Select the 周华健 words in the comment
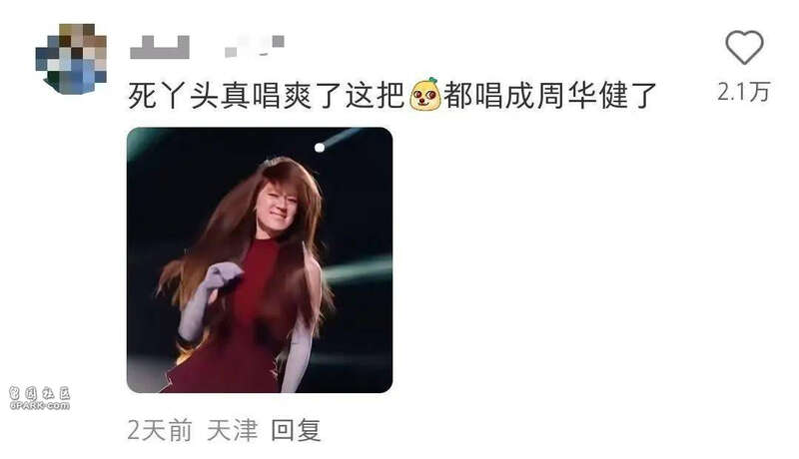The width and height of the screenshot is (799, 459). click(581, 95)
